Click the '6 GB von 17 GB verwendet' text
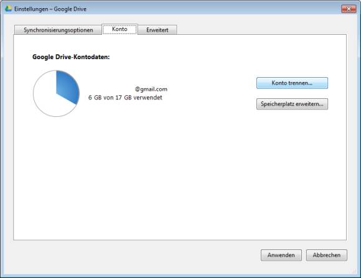361x278 pixels. (125, 98)
